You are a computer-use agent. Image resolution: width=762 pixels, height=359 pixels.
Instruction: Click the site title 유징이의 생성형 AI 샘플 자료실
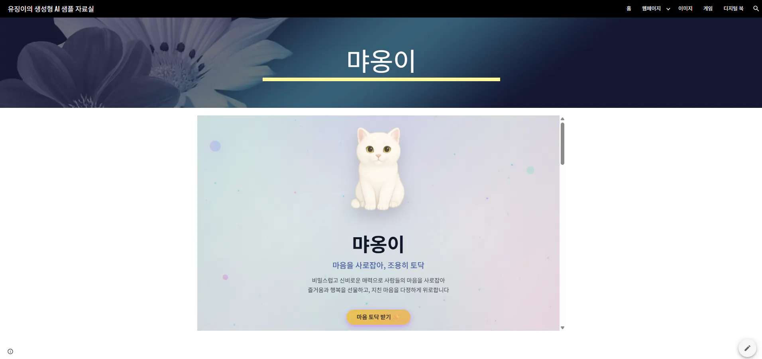51,9
